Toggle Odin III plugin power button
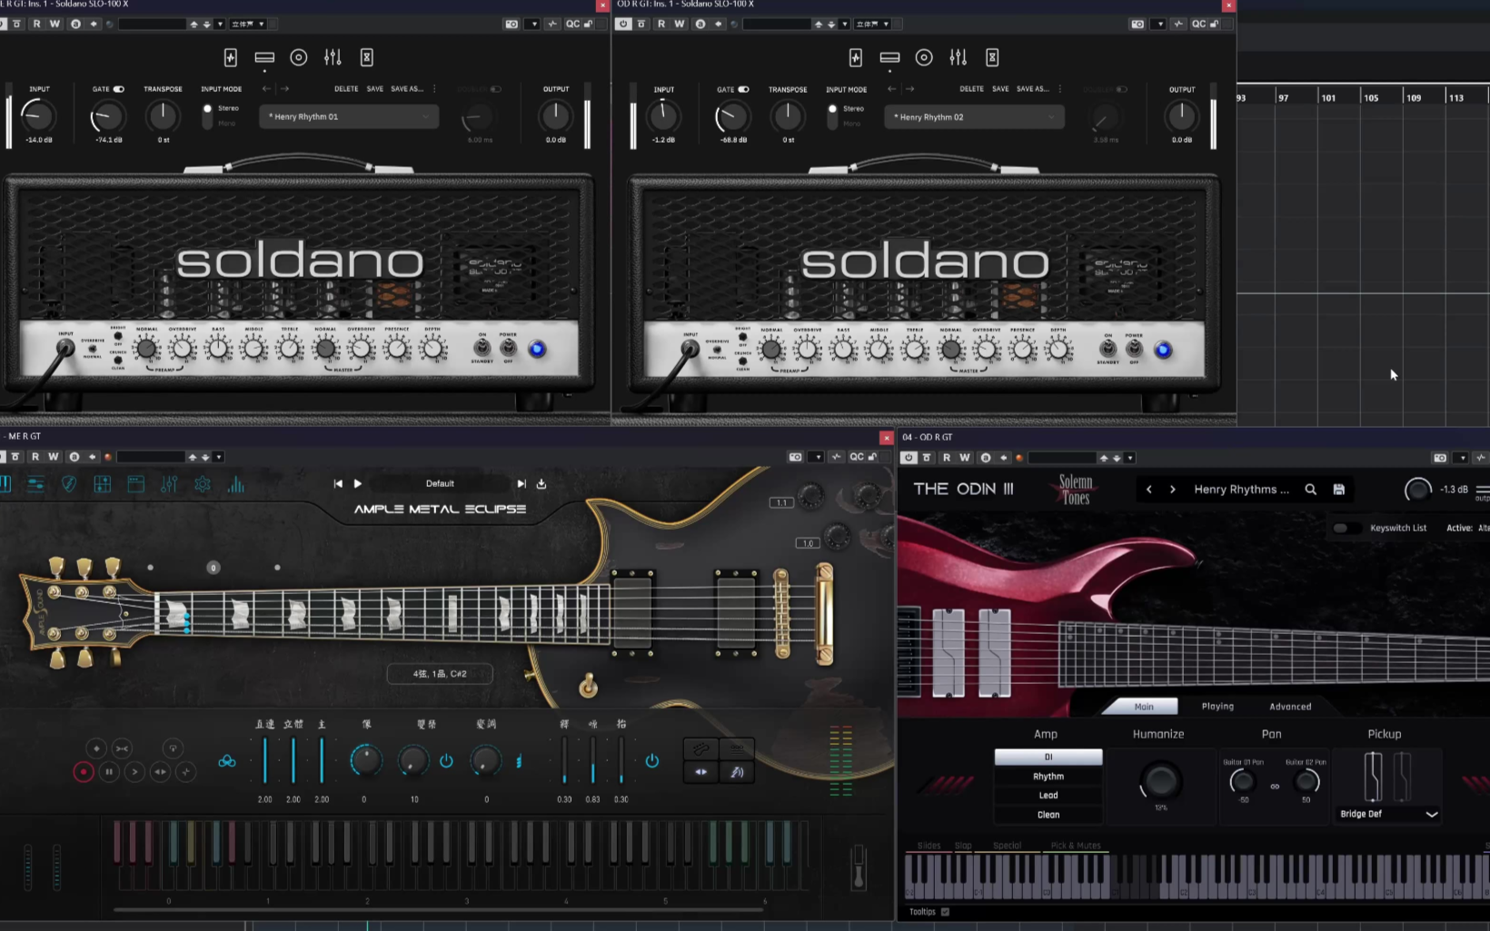 coord(908,458)
